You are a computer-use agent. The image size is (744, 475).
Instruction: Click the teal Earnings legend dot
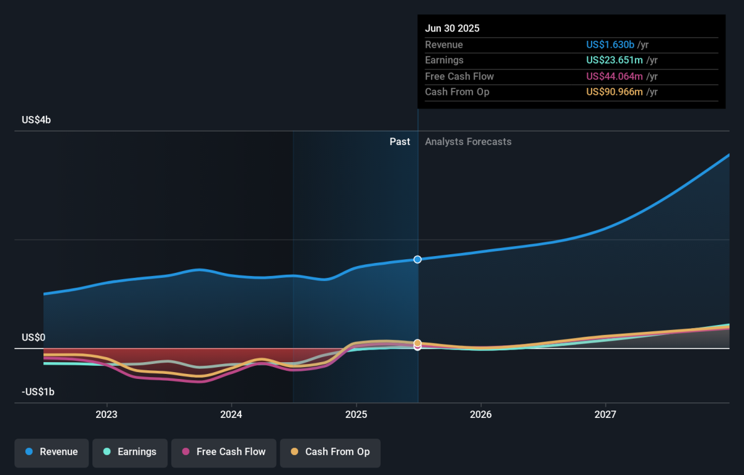[107, 452]
